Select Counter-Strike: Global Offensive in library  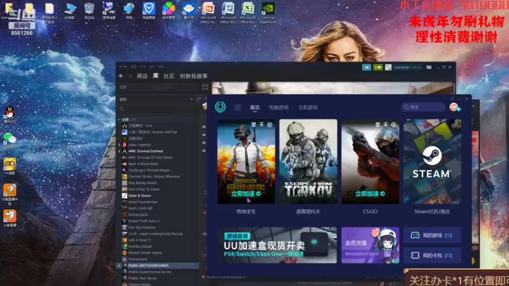click(154, 177)
